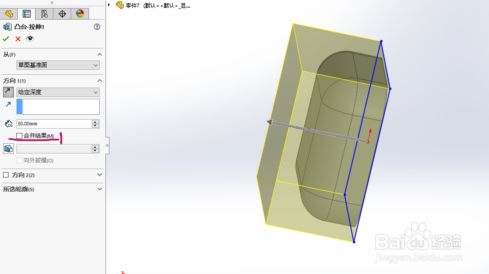Click the FeatureManager yellow part icon tab

(x=9, y=13)
